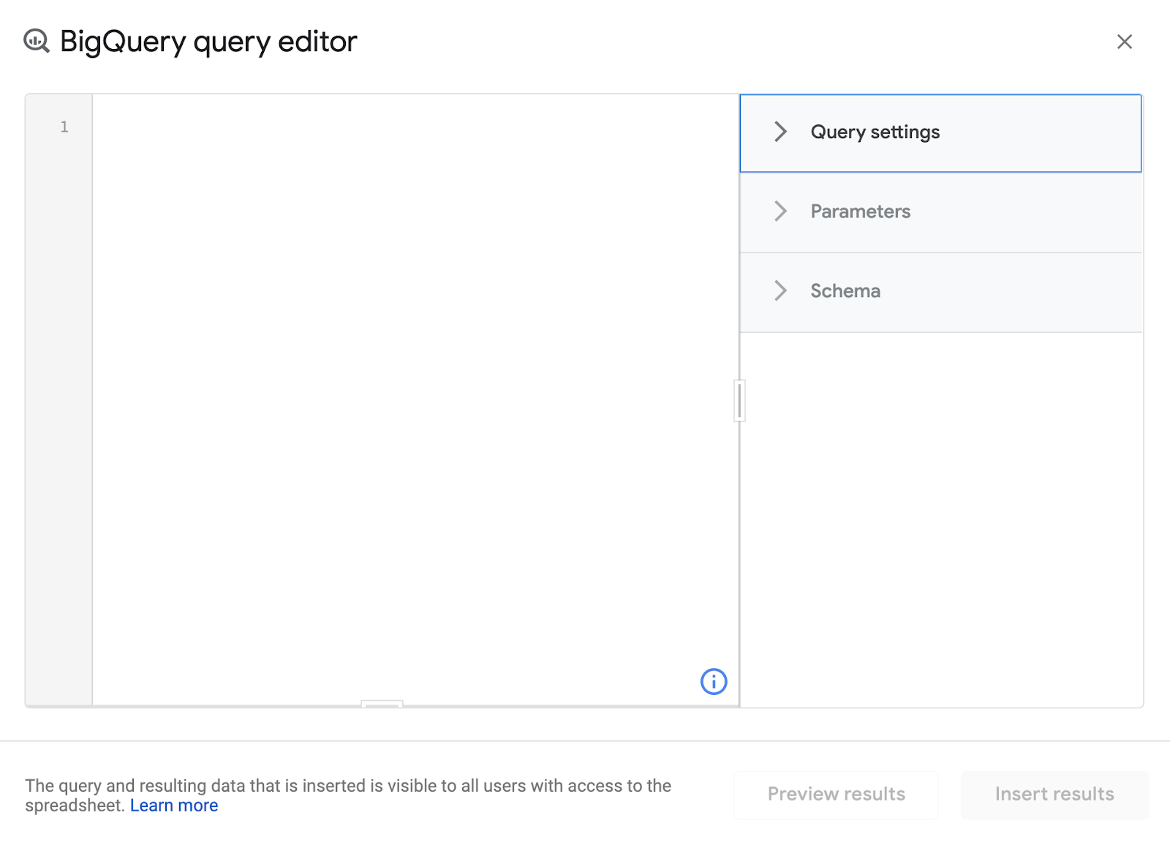Open the Parameters section label
The height and width of the screenshot is (848, 1170).
861,211
